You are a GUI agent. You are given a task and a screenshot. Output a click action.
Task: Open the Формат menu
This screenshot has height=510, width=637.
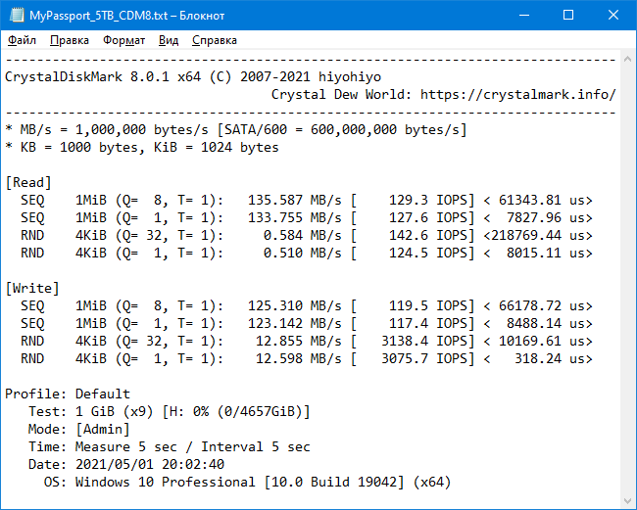pyautogui.click(x=123, y=40)
